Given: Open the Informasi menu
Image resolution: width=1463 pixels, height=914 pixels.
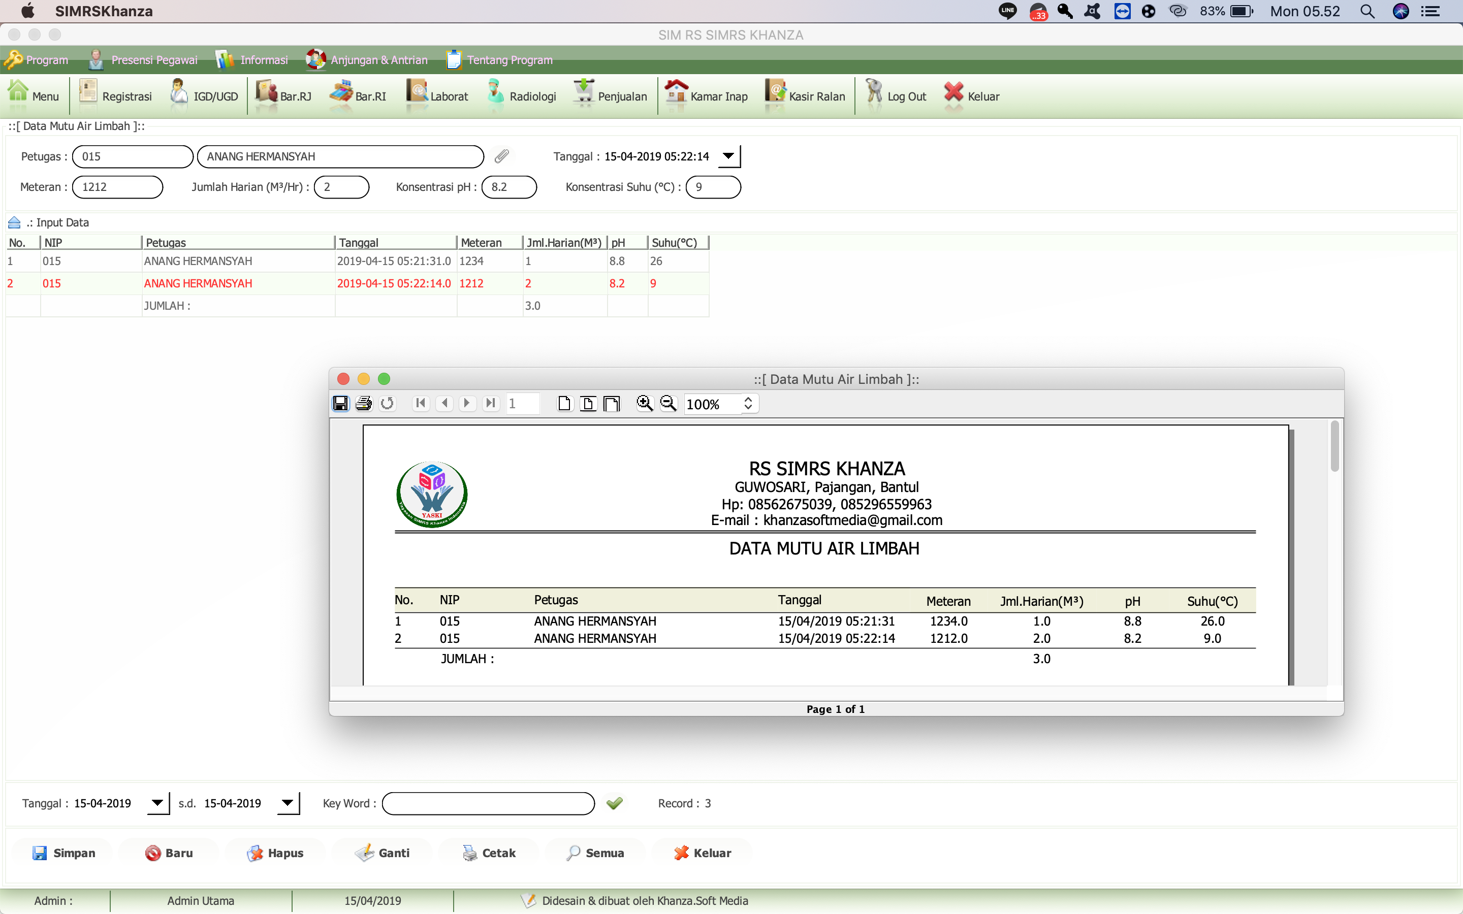Looking at the screenshot, I should tap(252, 60).
